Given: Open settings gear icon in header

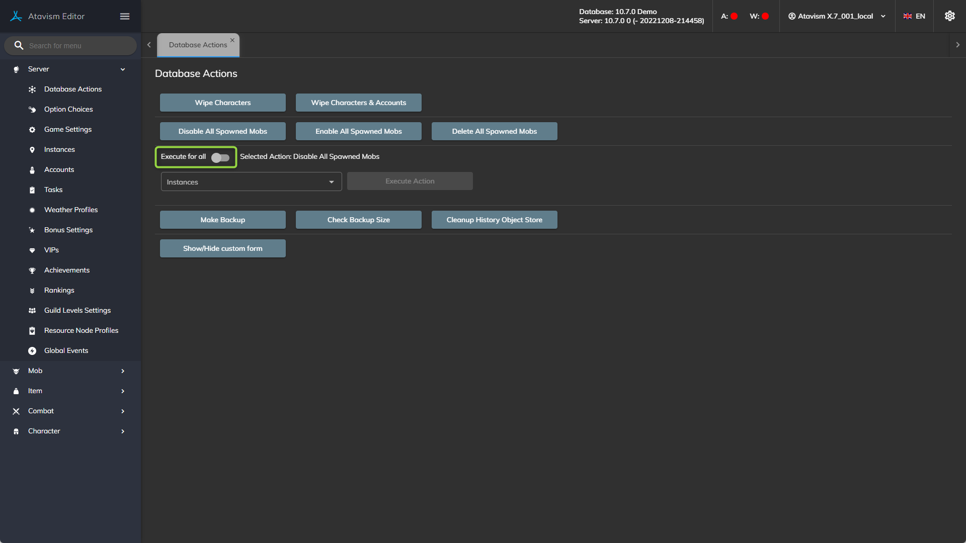Looking at the screenshot, I should [949, 16].
